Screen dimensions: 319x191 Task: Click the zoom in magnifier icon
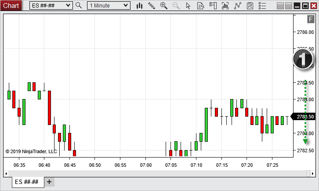(164, 6)
